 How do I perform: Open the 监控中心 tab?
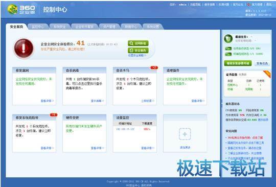[x=38, y=27]
